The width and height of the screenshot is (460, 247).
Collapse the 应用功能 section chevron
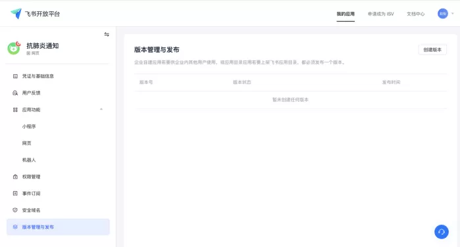[101, 110]
